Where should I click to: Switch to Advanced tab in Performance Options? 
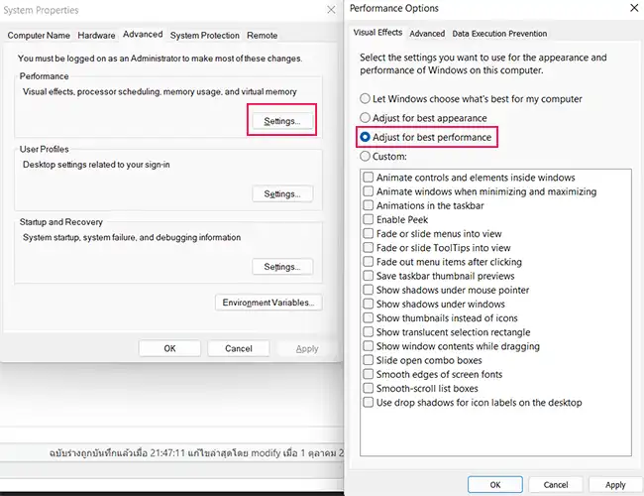[427, 34]
